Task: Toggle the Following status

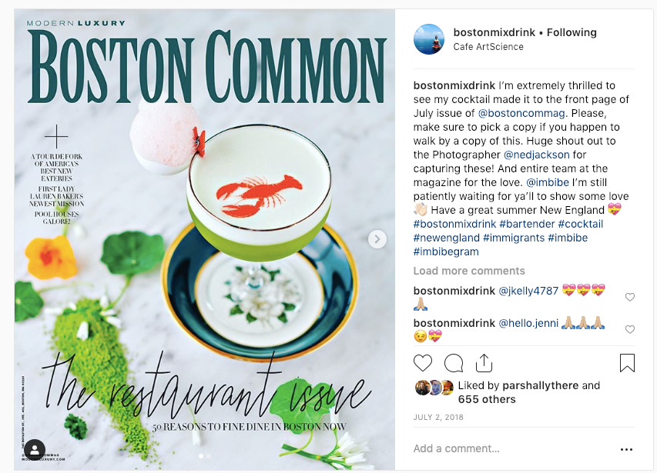Action: click(572, 32)
